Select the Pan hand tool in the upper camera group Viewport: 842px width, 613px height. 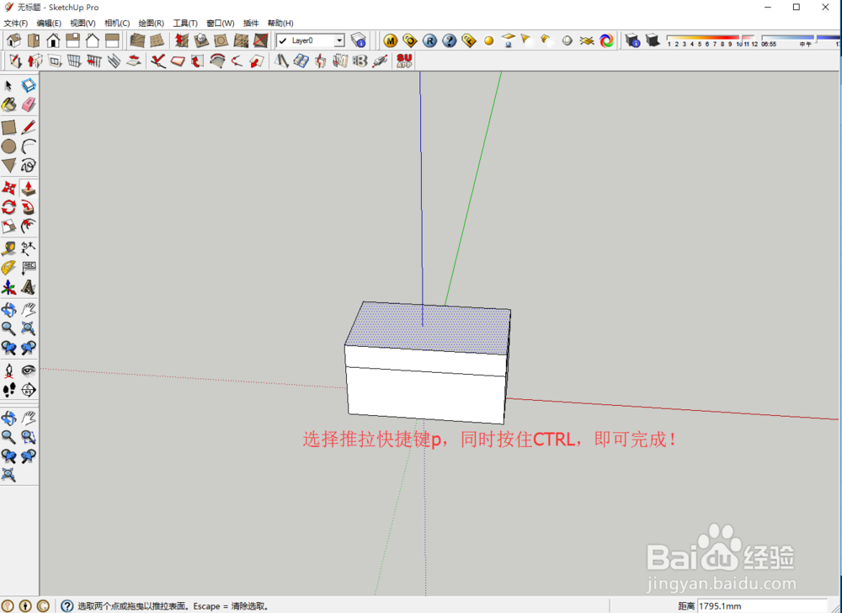pyautogui.click(x=29, y=310)
